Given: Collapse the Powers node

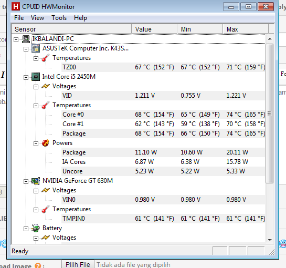Looking at the screenshot, I should (x=36, y=143).
